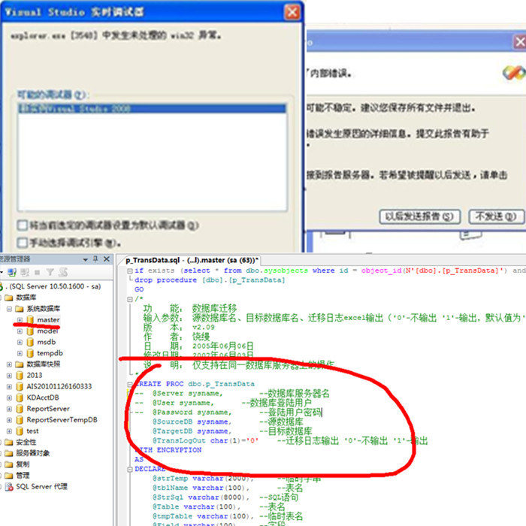Image resolution: width=526 pixels, height=526 pixels.
Task: Click the 以后发送报告 button
Action: (419, 216)
